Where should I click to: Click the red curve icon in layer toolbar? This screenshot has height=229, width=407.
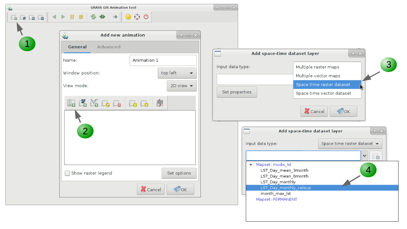pyautogui.click(x=160, y=103)
